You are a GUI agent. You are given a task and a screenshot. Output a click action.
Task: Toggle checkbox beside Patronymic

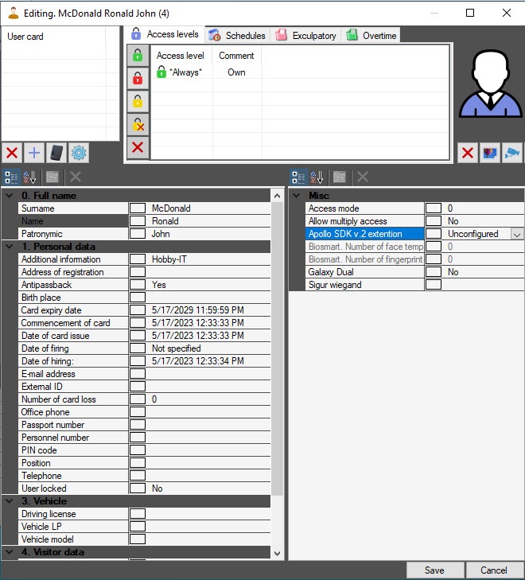tap(138, 234)
